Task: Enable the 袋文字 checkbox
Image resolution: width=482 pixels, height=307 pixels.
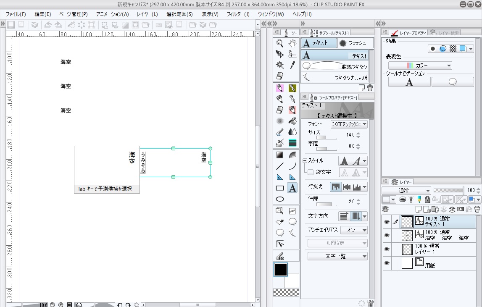Action: (311, 172)
